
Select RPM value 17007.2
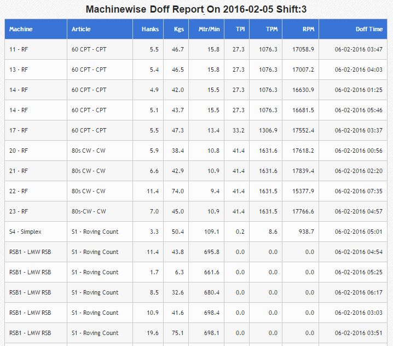pyautogui.click(x=303, y=70)
